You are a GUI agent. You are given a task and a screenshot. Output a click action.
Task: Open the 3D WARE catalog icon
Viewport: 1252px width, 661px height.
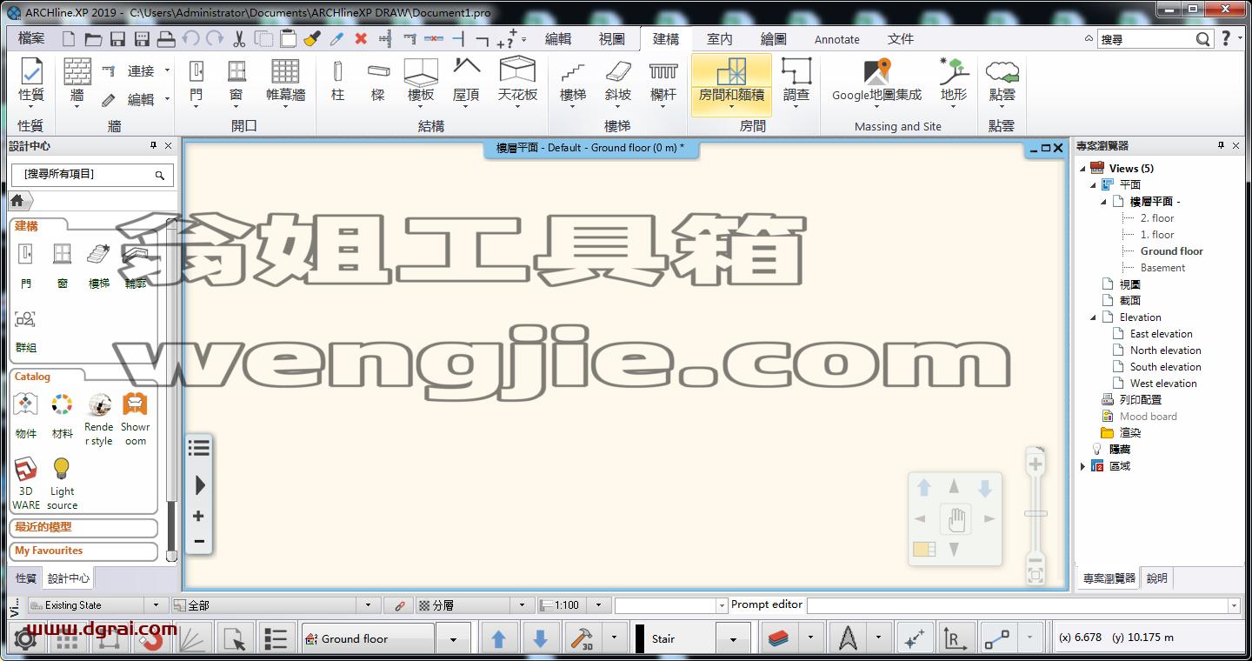point(26,471)
